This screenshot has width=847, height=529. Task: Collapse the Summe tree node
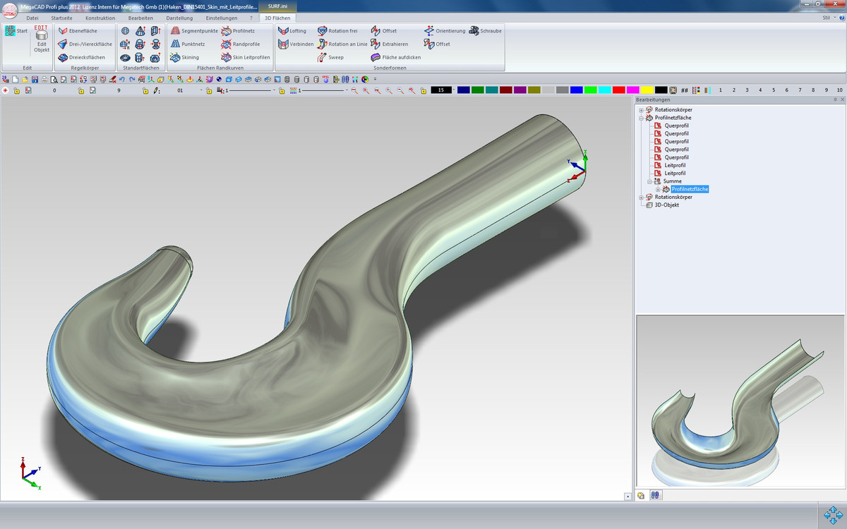pyautogui.click(x=649, y=181)
